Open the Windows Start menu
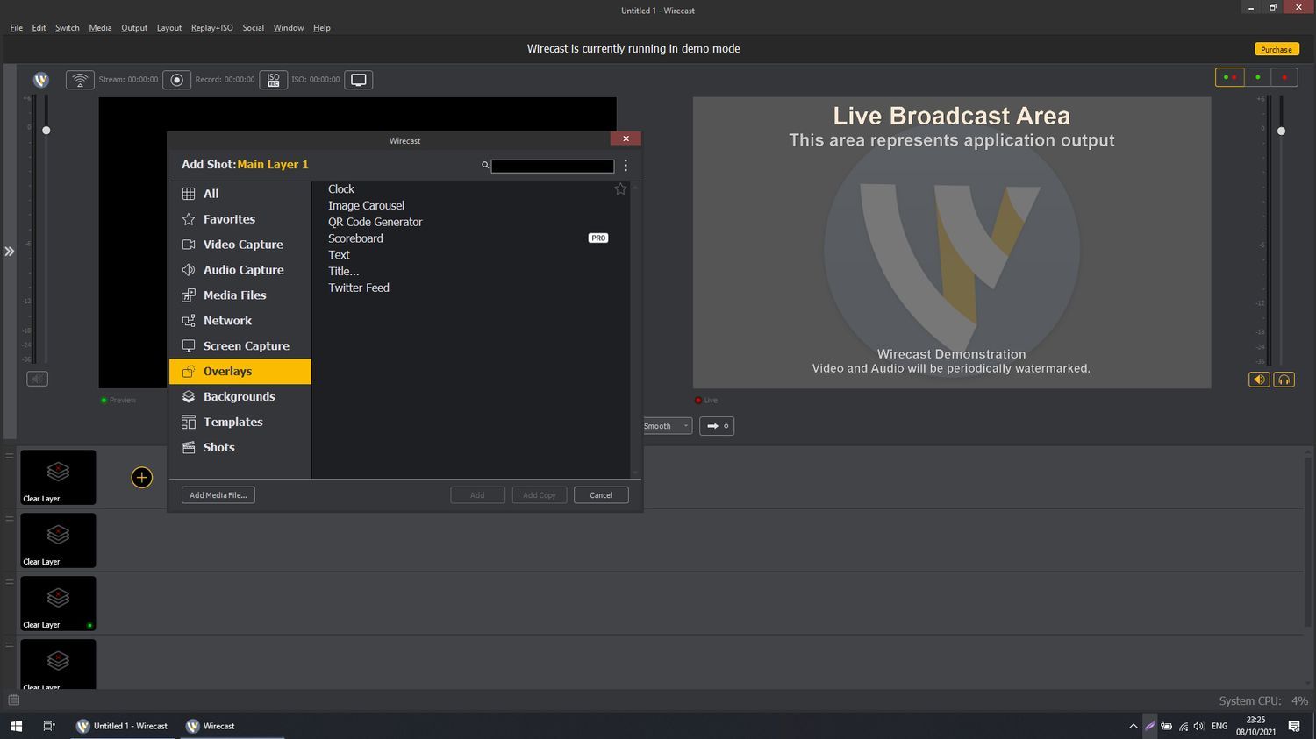This screenshot has width=1316, height=739. 16,726
